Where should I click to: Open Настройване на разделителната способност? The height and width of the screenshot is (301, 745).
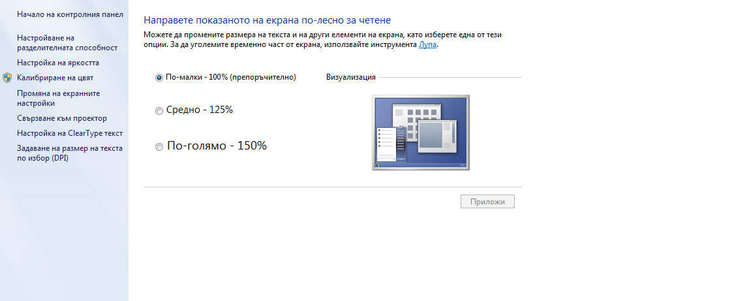[x=67, y=43]
